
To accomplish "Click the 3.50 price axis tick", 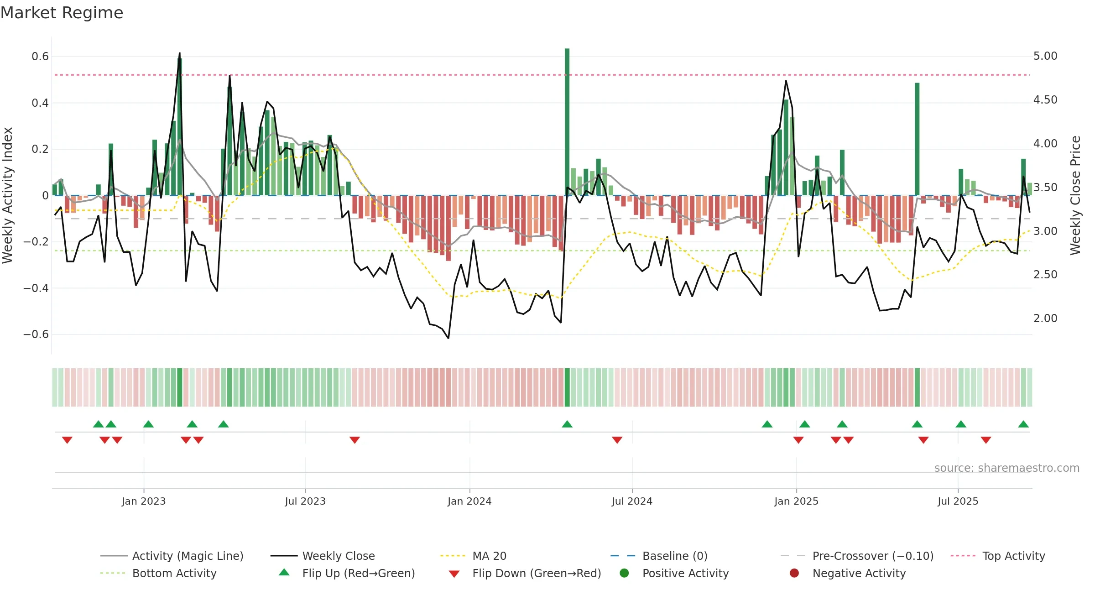I will pyautogui.click(x=1045, y=188).
